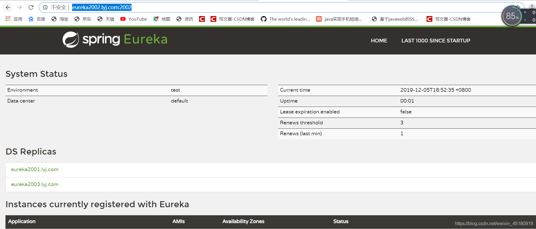Open LAST 1000 SINCE STARTUP page
This screenshot has height=229, width=536.
[x=436, y=41]
